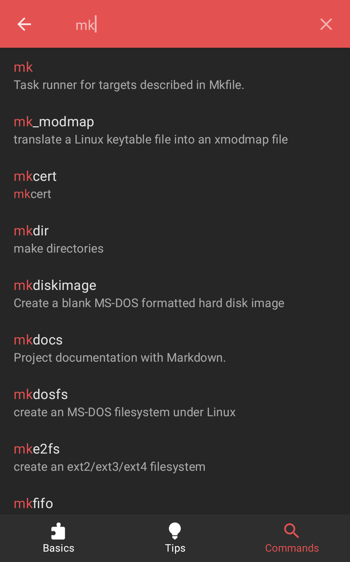Open the Basics puzzle-piece icon
This screenshot has height=562, width=350.
pyautogui.click(x=58, y=531)
